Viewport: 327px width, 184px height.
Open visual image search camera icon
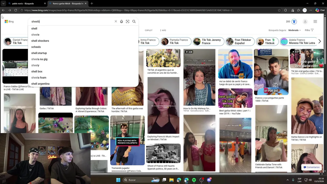click(127, 21)
